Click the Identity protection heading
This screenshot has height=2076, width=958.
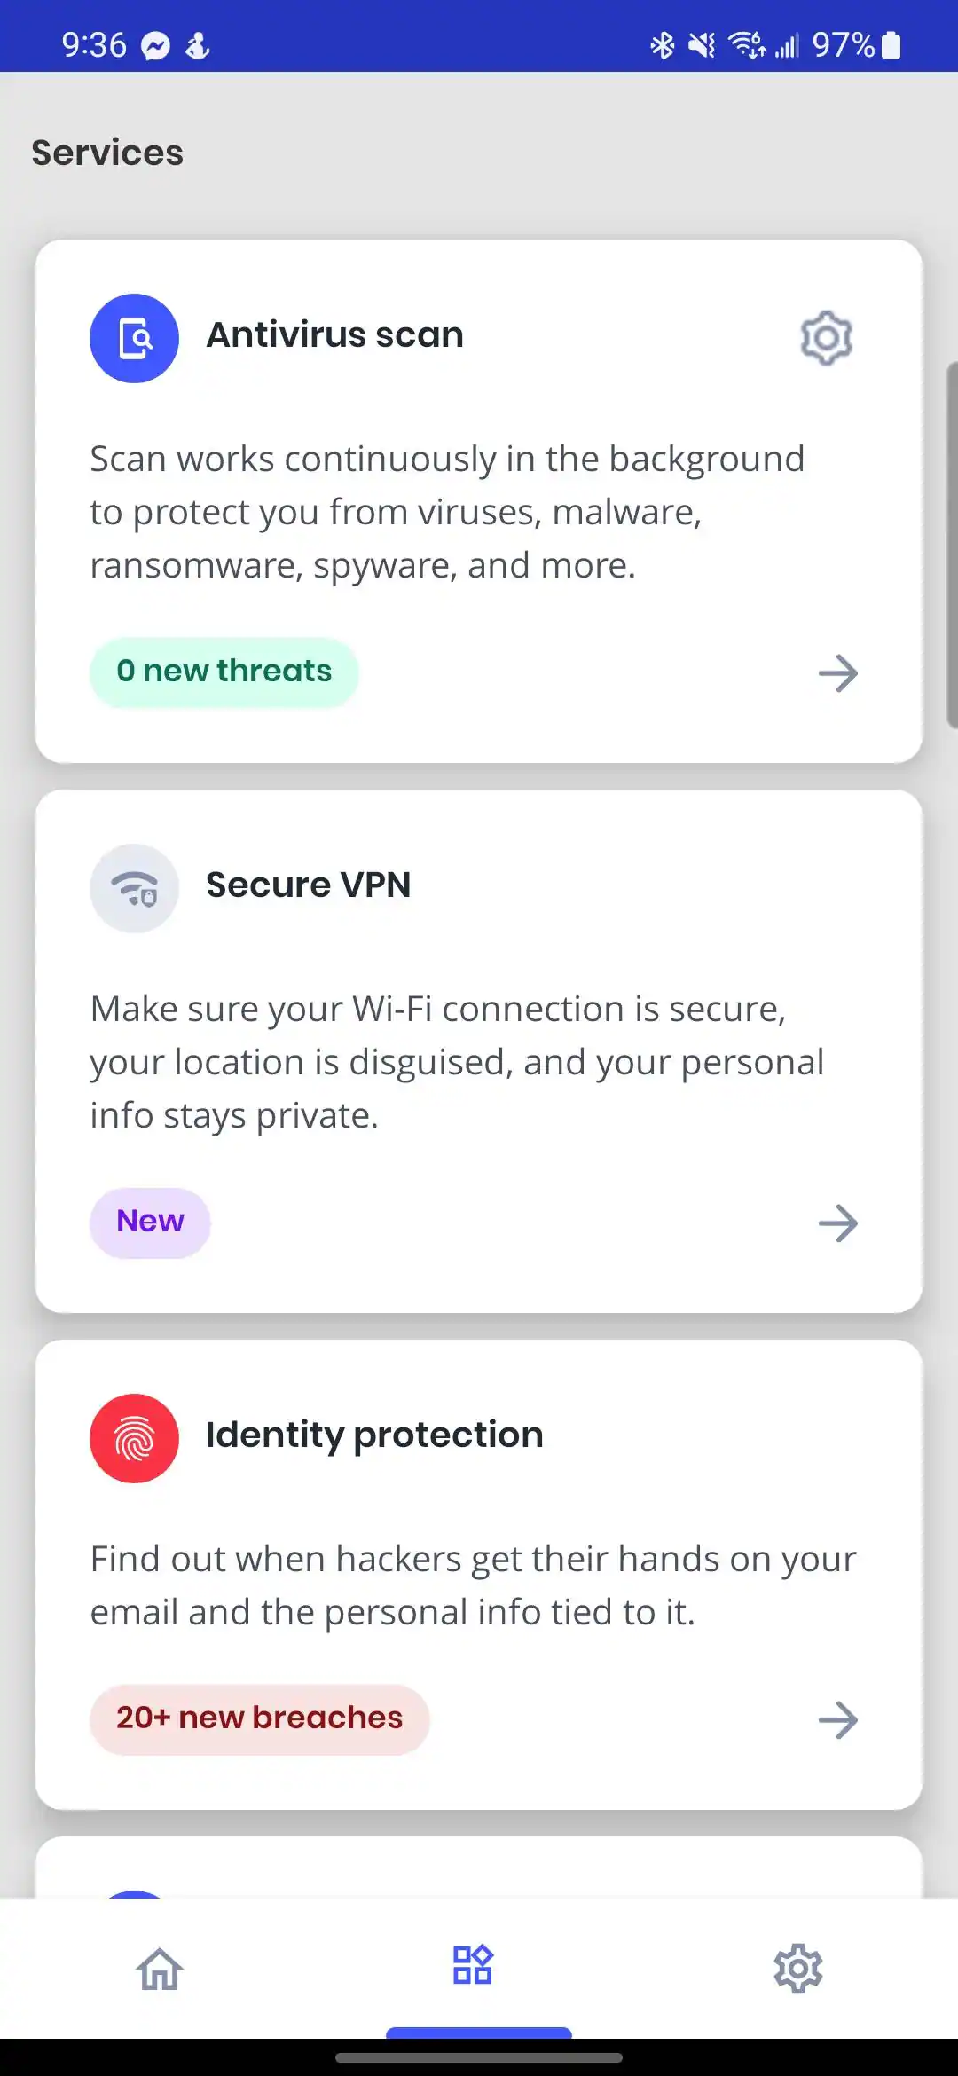pyautogui.click(x=374, y=1435)
